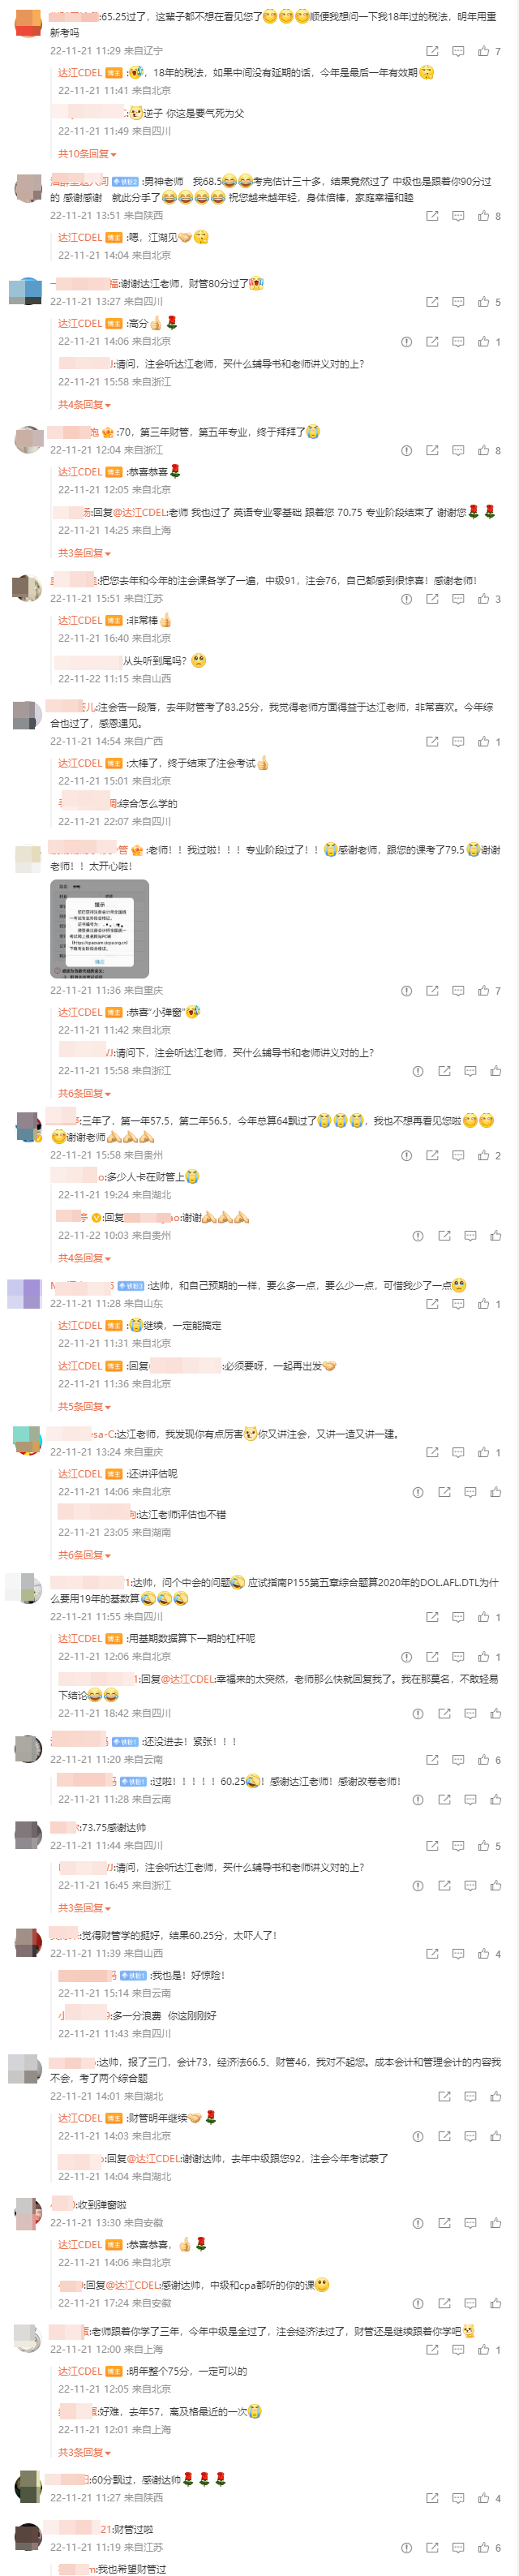Viewport: 519px width, 2576px height.
Task: Like the 财管过啦 comment with 6 likes
Action: click(483, 2548)
